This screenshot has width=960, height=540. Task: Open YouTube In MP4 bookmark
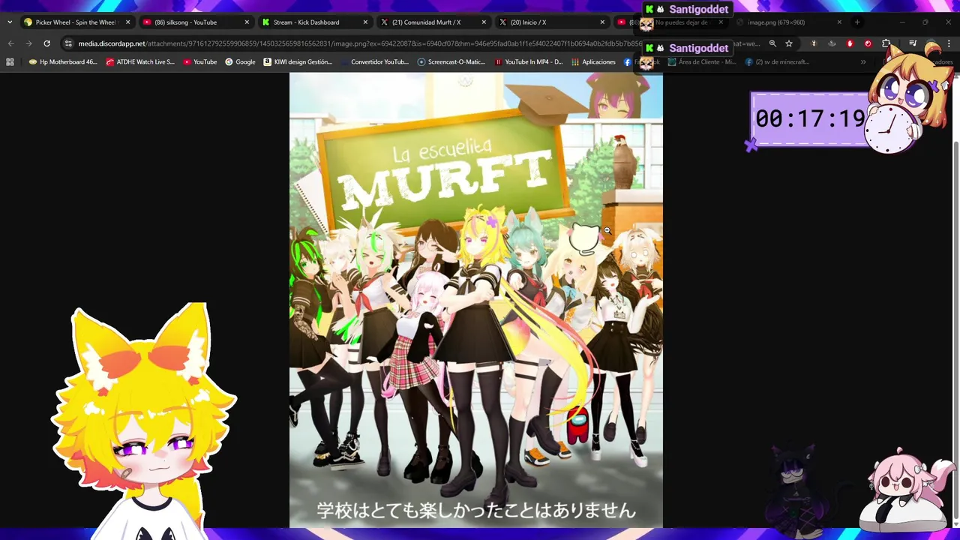point(529,62)
